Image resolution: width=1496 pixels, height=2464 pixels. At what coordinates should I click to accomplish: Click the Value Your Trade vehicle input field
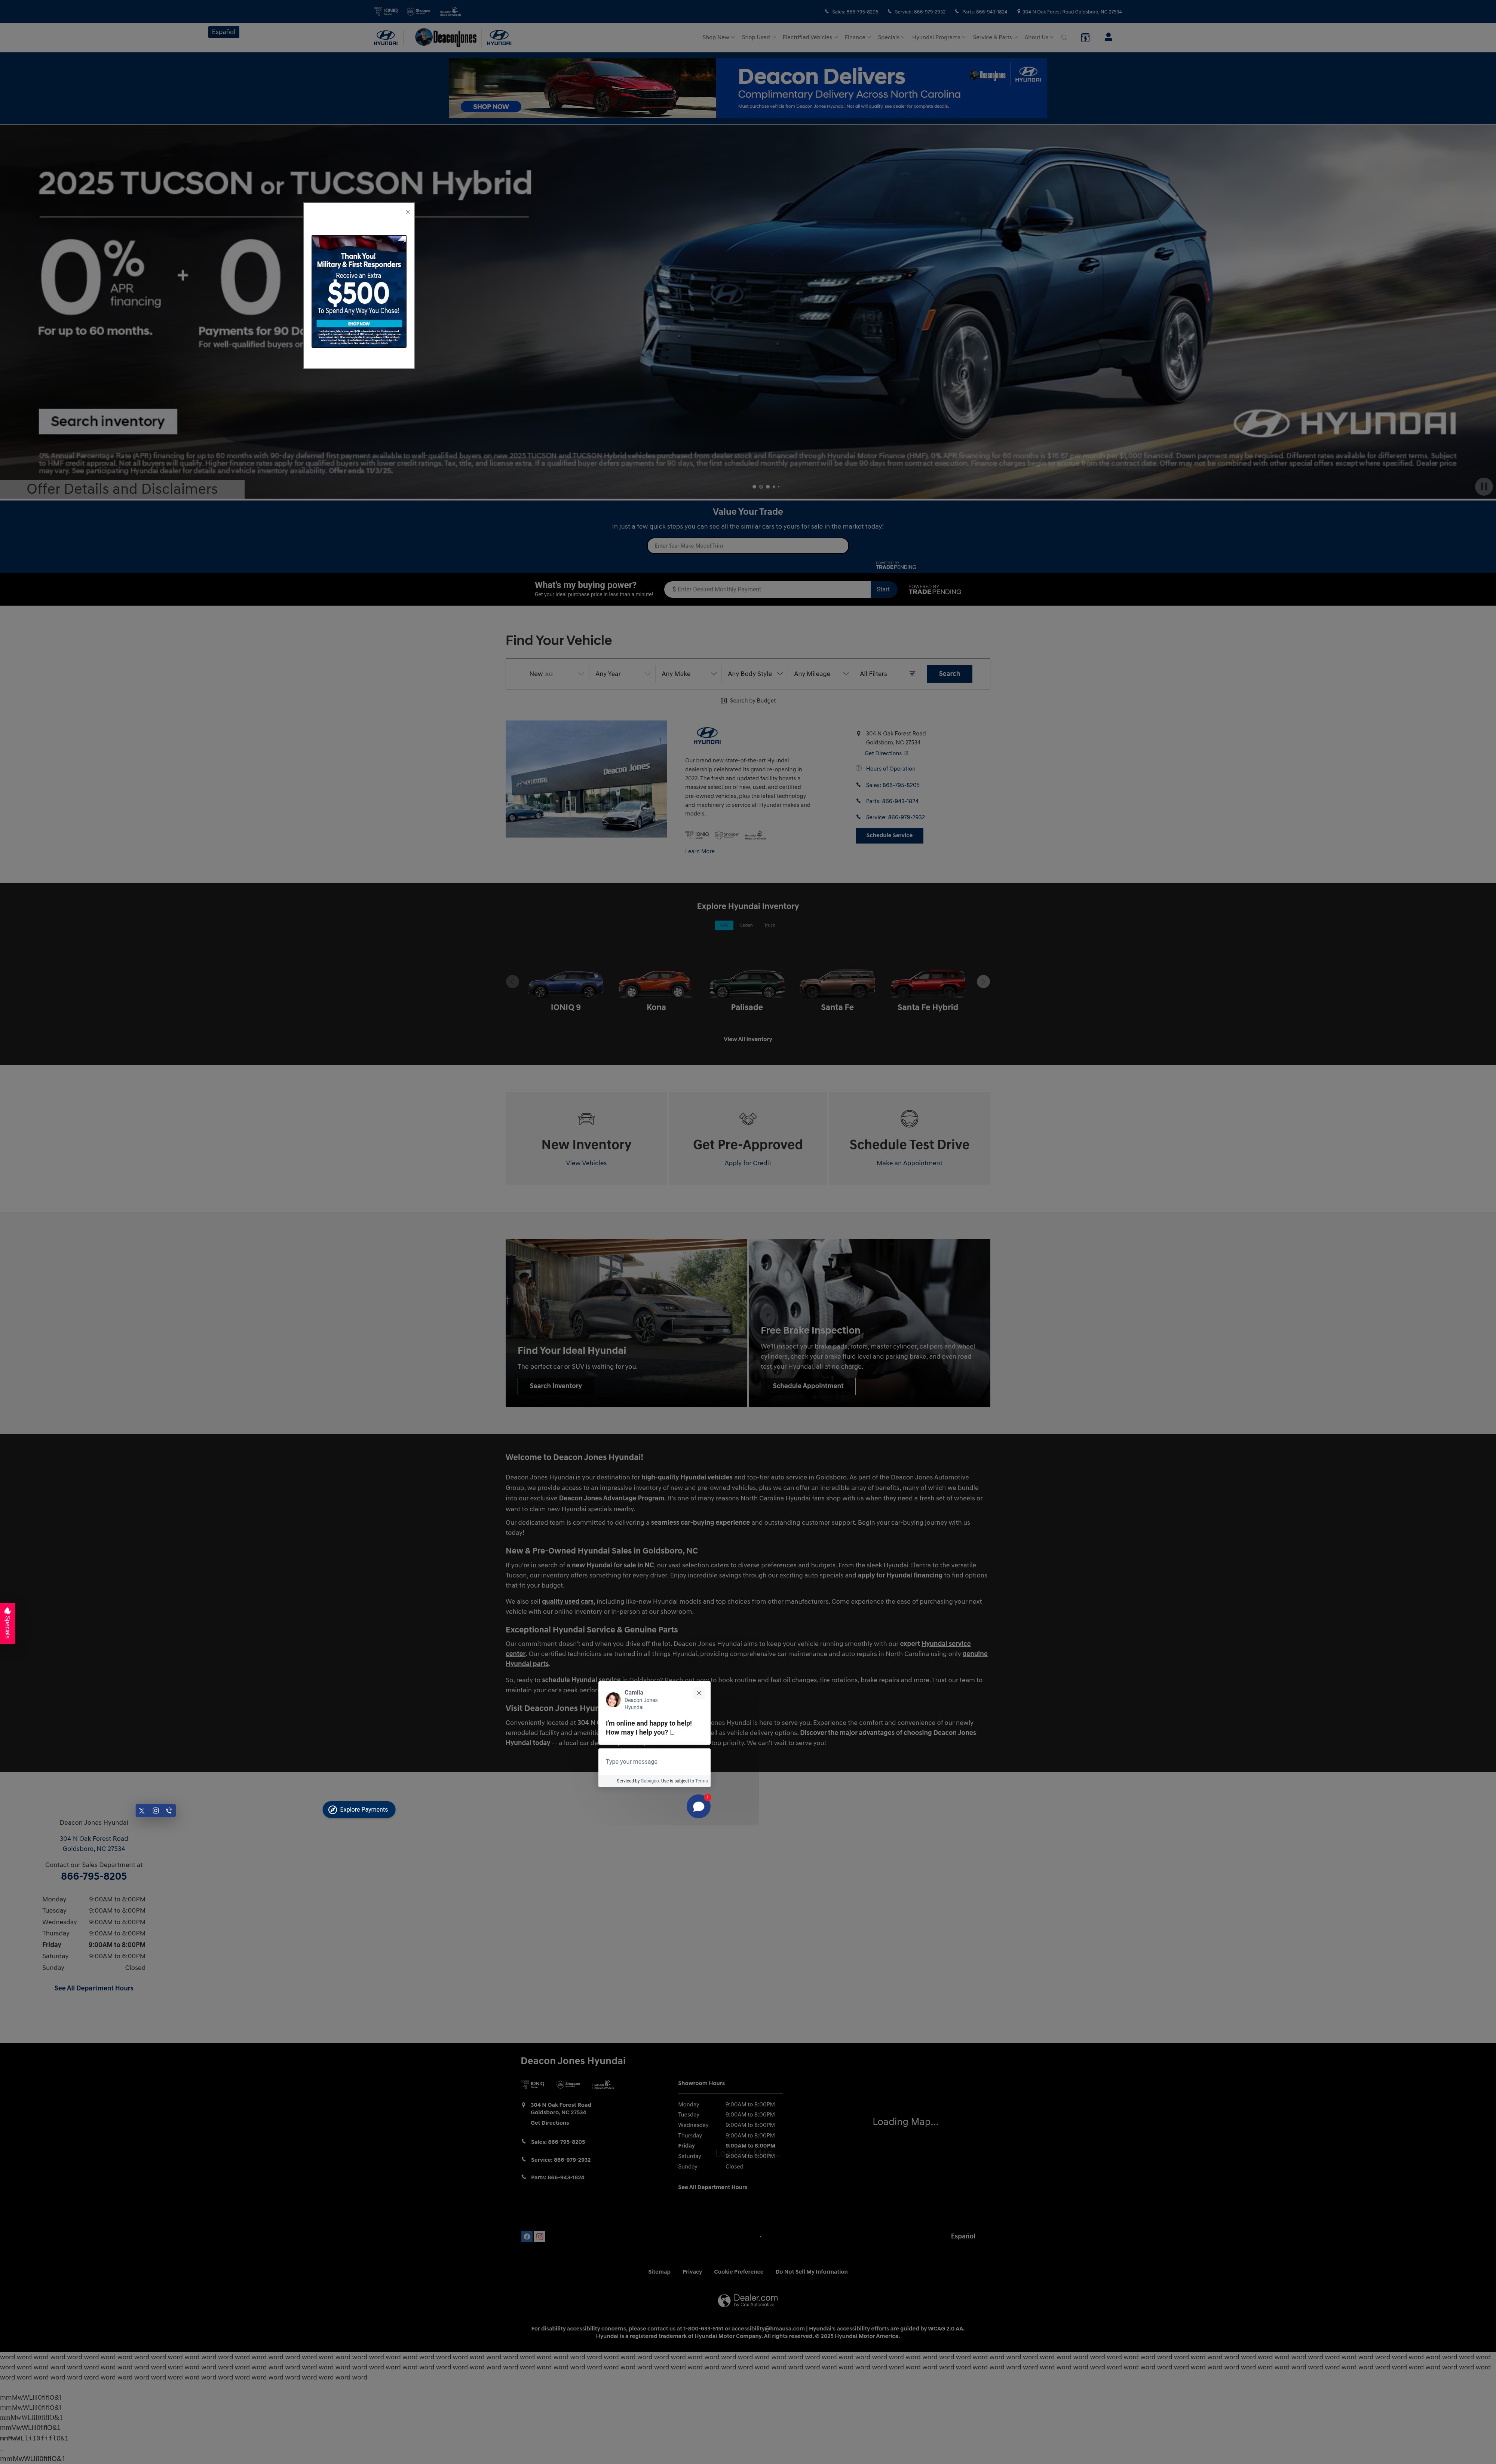(748, 546)
